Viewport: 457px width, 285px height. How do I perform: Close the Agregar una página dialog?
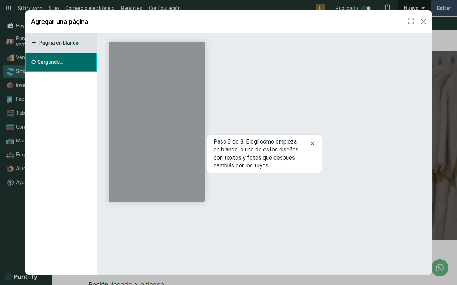[423, 21]
